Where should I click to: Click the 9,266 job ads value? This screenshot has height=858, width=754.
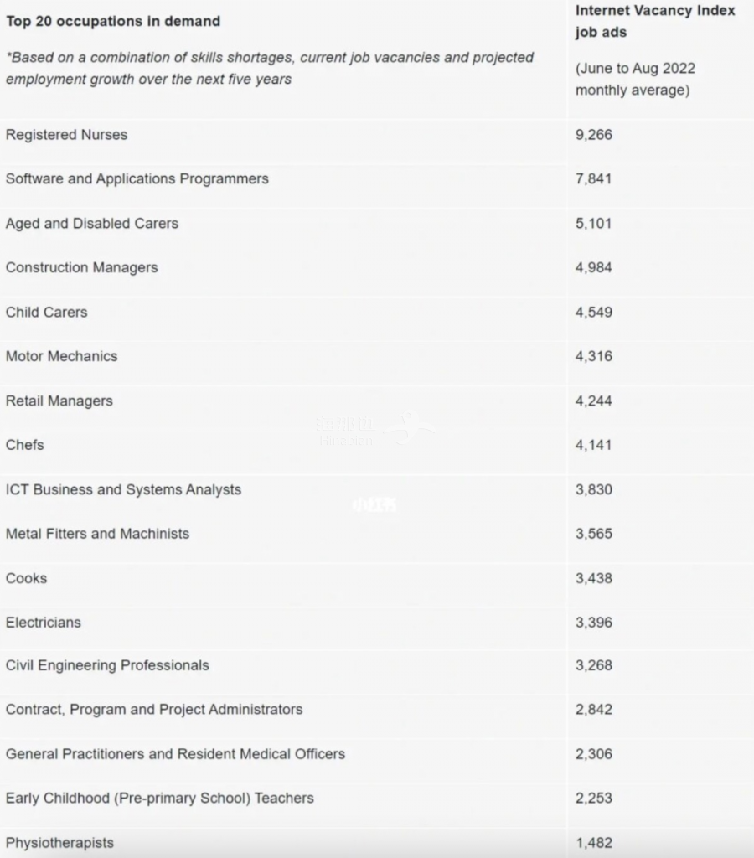click(593, 135)
